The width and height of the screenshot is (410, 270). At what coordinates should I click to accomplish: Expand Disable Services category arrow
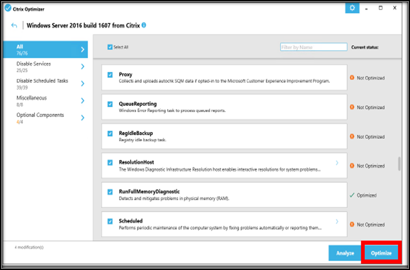click(82, 67)
